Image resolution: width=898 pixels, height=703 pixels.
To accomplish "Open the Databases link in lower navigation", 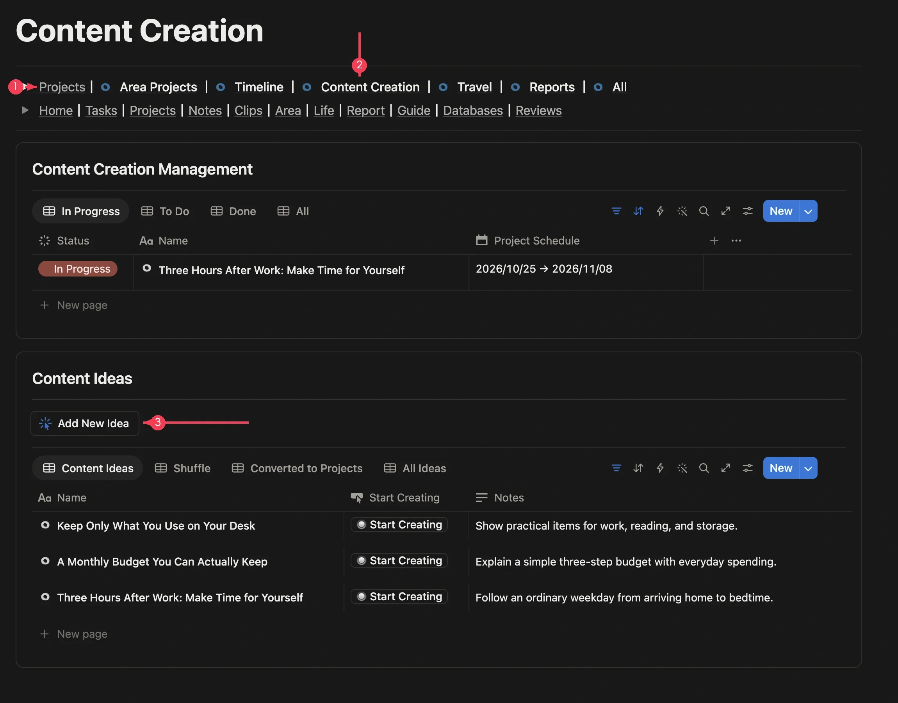I will 473,110.
